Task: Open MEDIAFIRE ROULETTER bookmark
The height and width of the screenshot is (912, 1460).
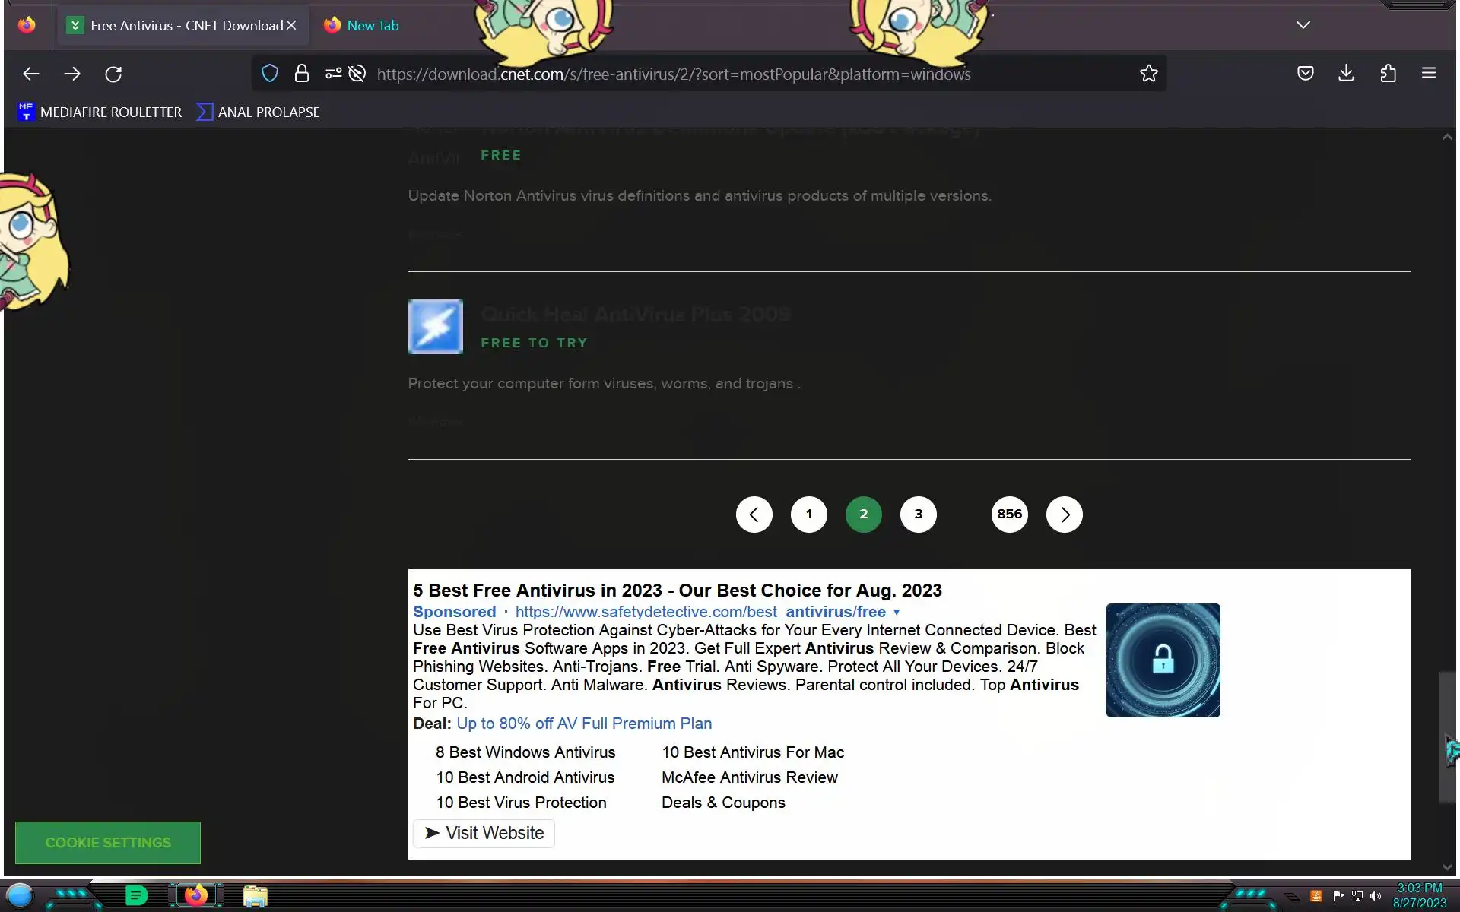Action: pyautogui.click(x=100, y=112)
